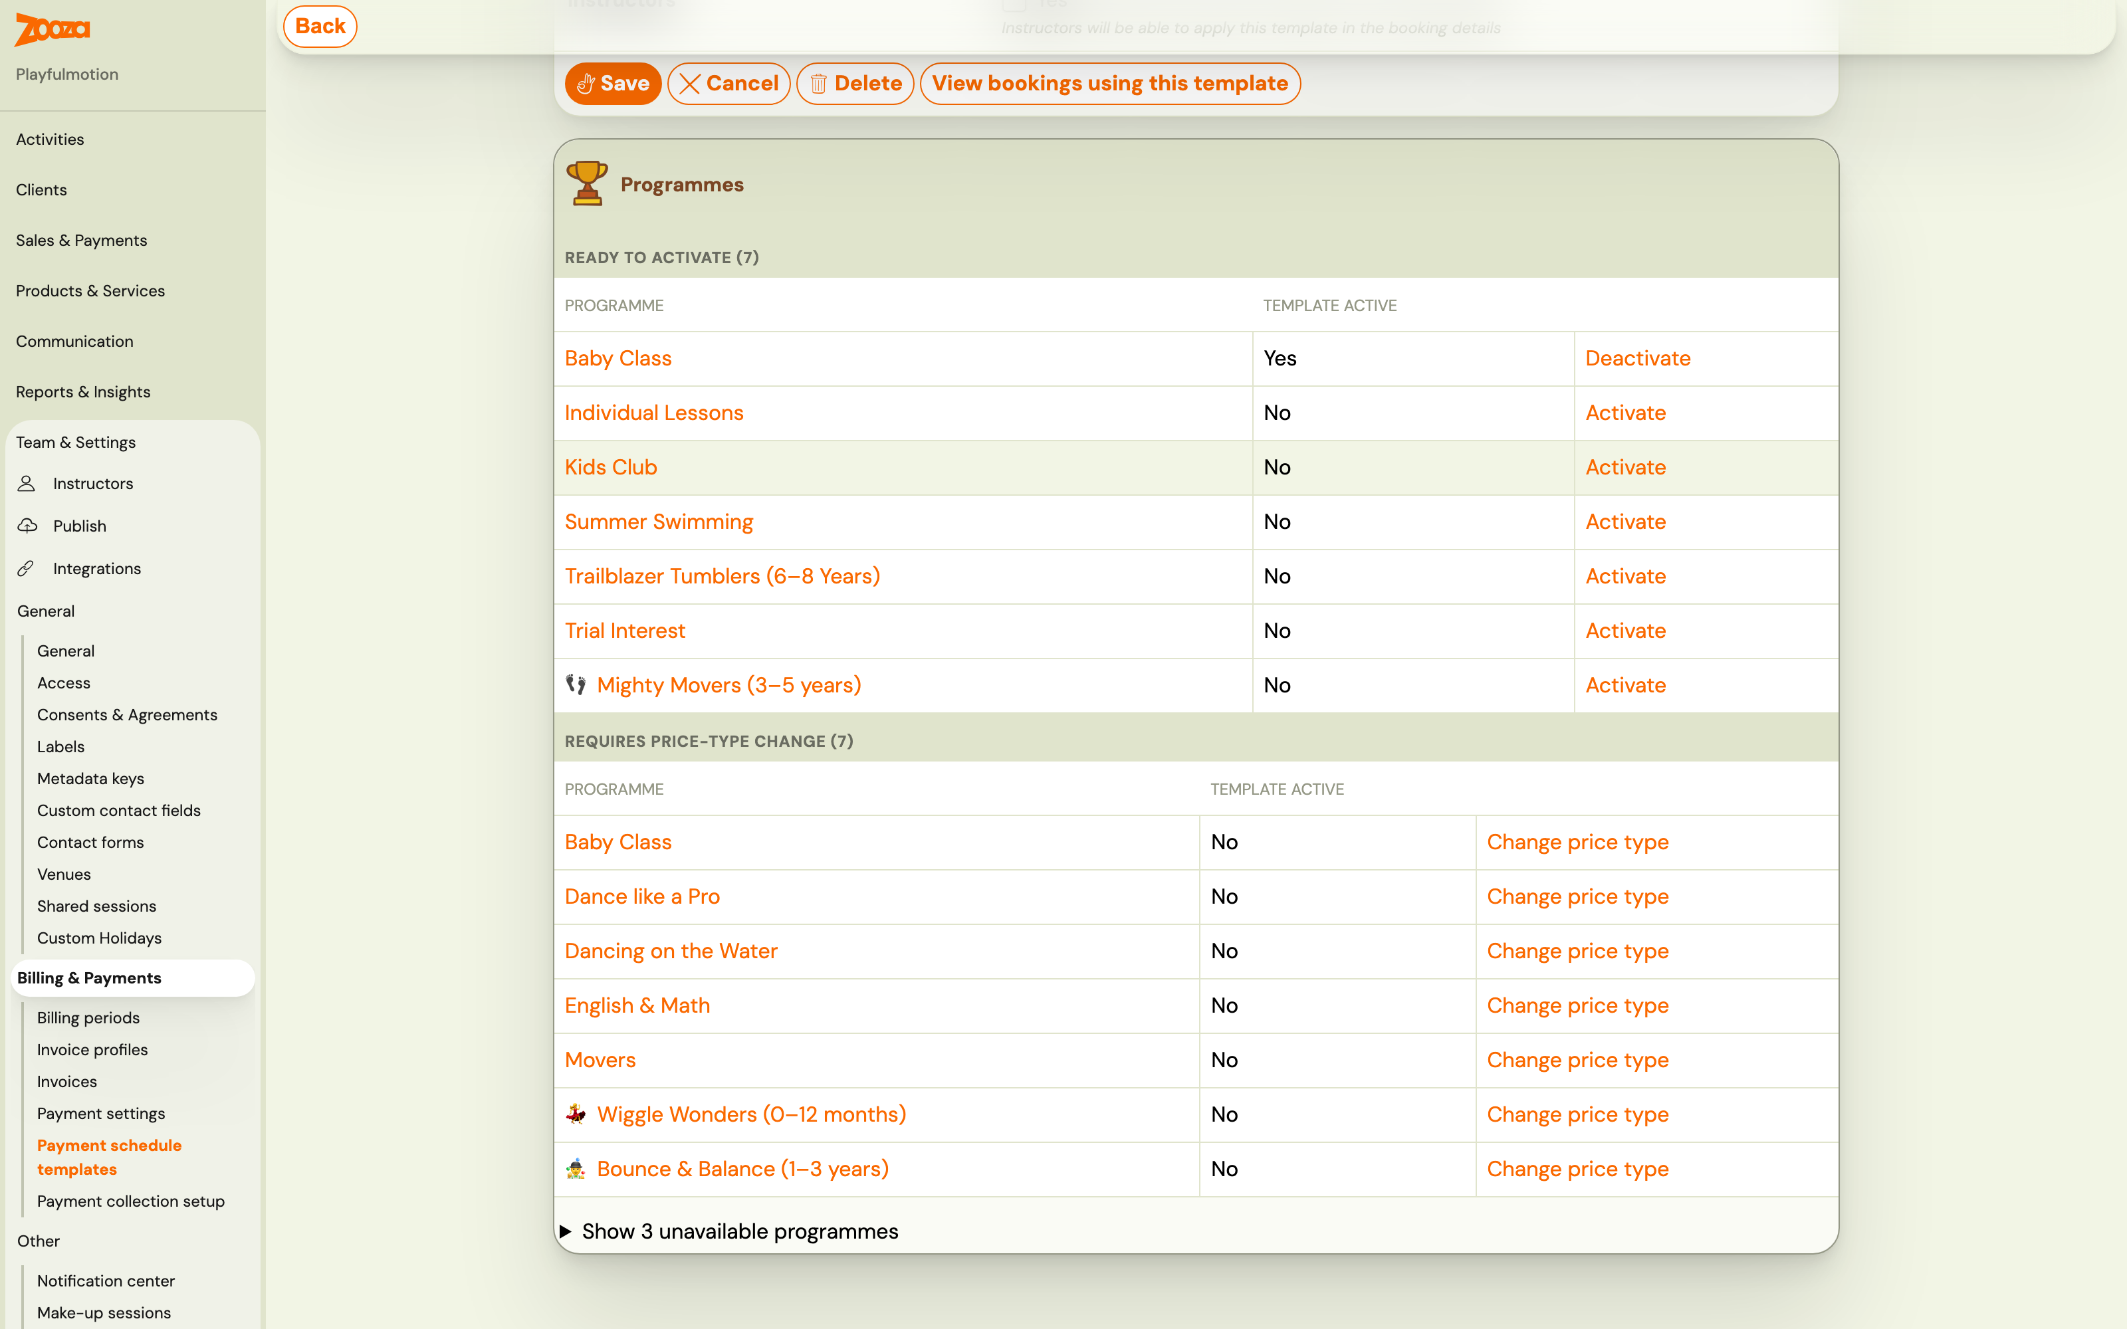Open Billing periods
The height and width of the screenshot is (1329, 2127).
[88, 1018]
